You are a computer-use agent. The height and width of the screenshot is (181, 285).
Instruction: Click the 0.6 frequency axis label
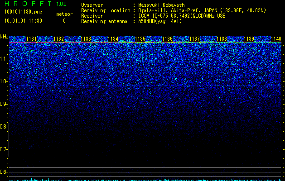click(x=4, y=172)
